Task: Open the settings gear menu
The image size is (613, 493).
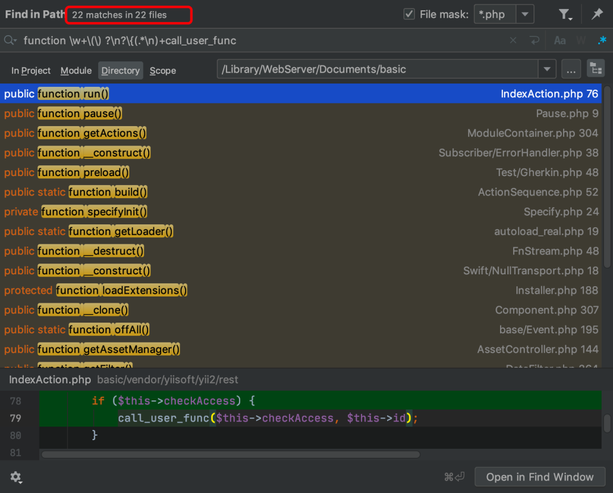Action: coord(16,477)
